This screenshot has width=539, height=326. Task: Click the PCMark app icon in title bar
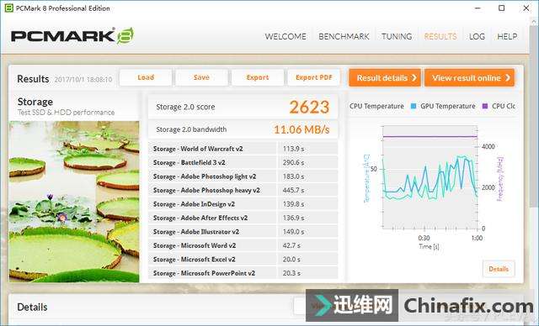point(8,8)
